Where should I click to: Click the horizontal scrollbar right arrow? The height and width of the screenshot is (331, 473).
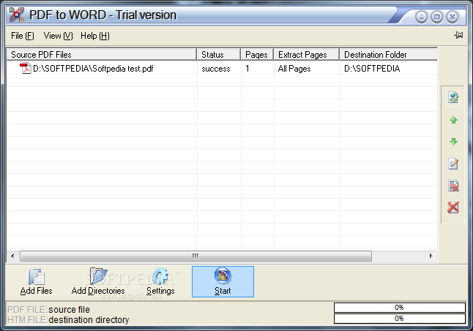tap(431, 256)
